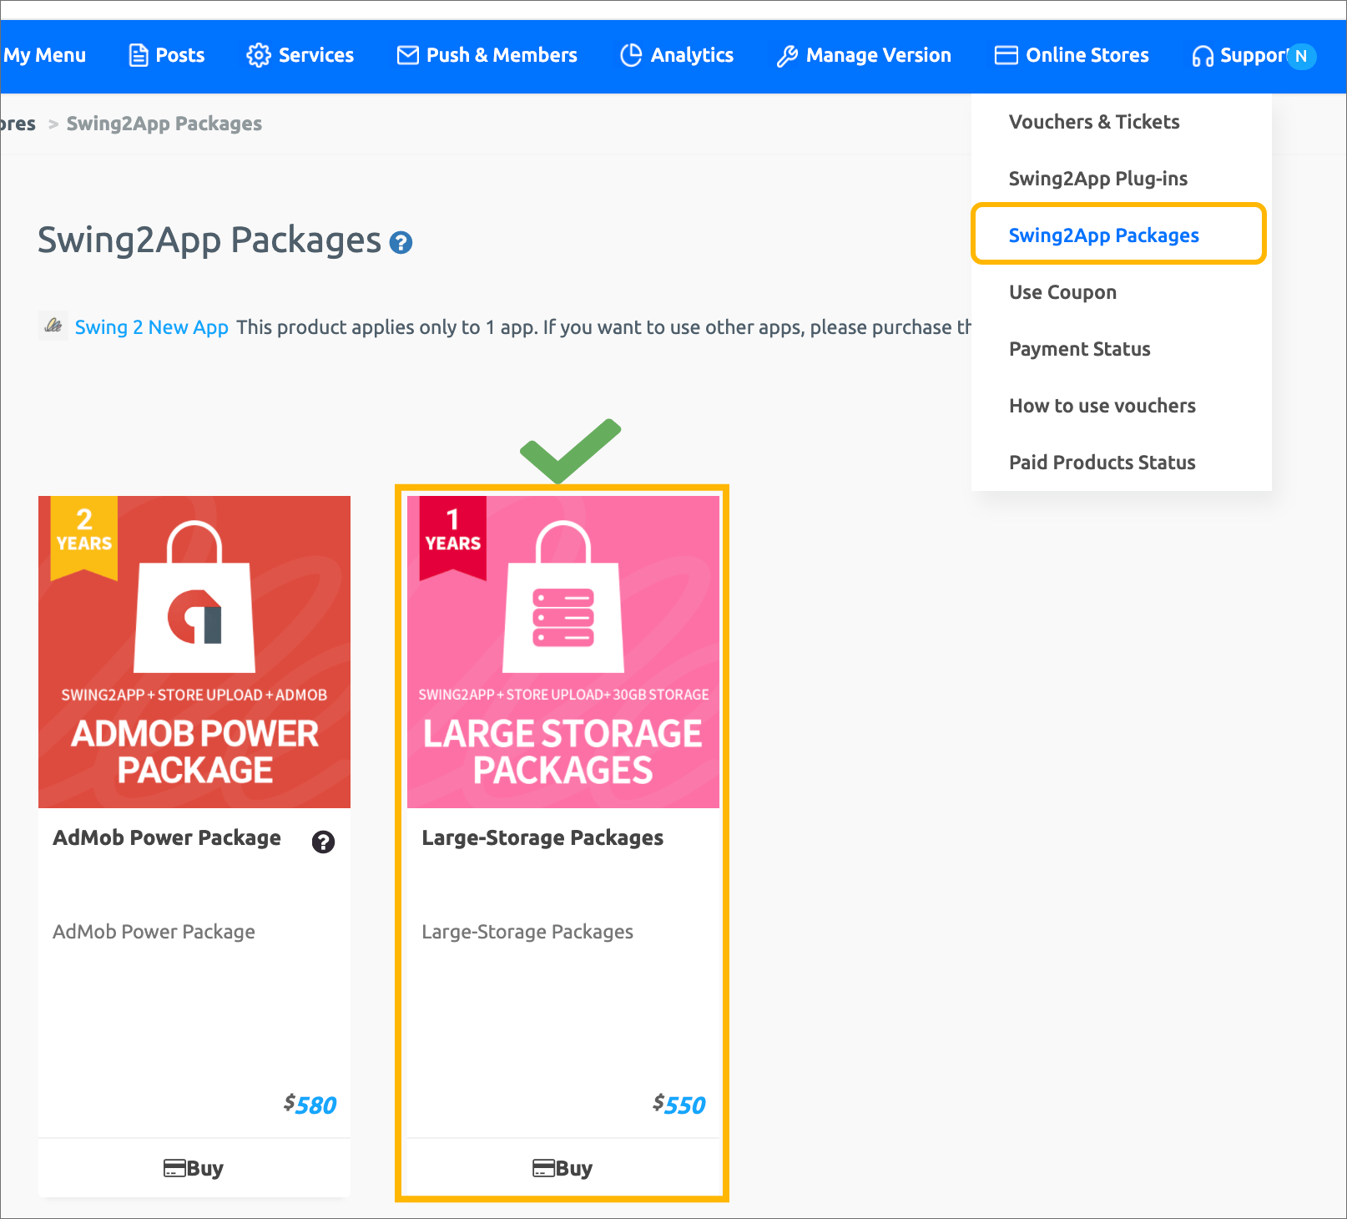This screenshot has height=1219, width=1347.
Task: Open Payment Status menu item
Action: click(1079, 349)
